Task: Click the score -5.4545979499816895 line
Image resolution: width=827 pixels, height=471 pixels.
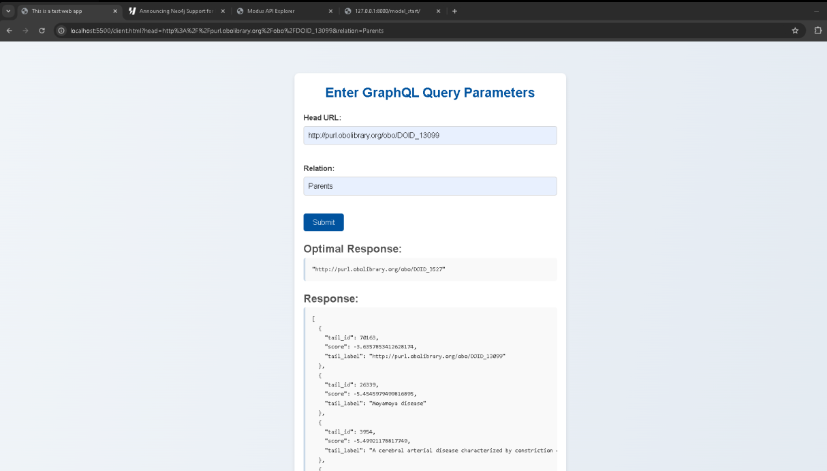Action: (x=371, y=394)
